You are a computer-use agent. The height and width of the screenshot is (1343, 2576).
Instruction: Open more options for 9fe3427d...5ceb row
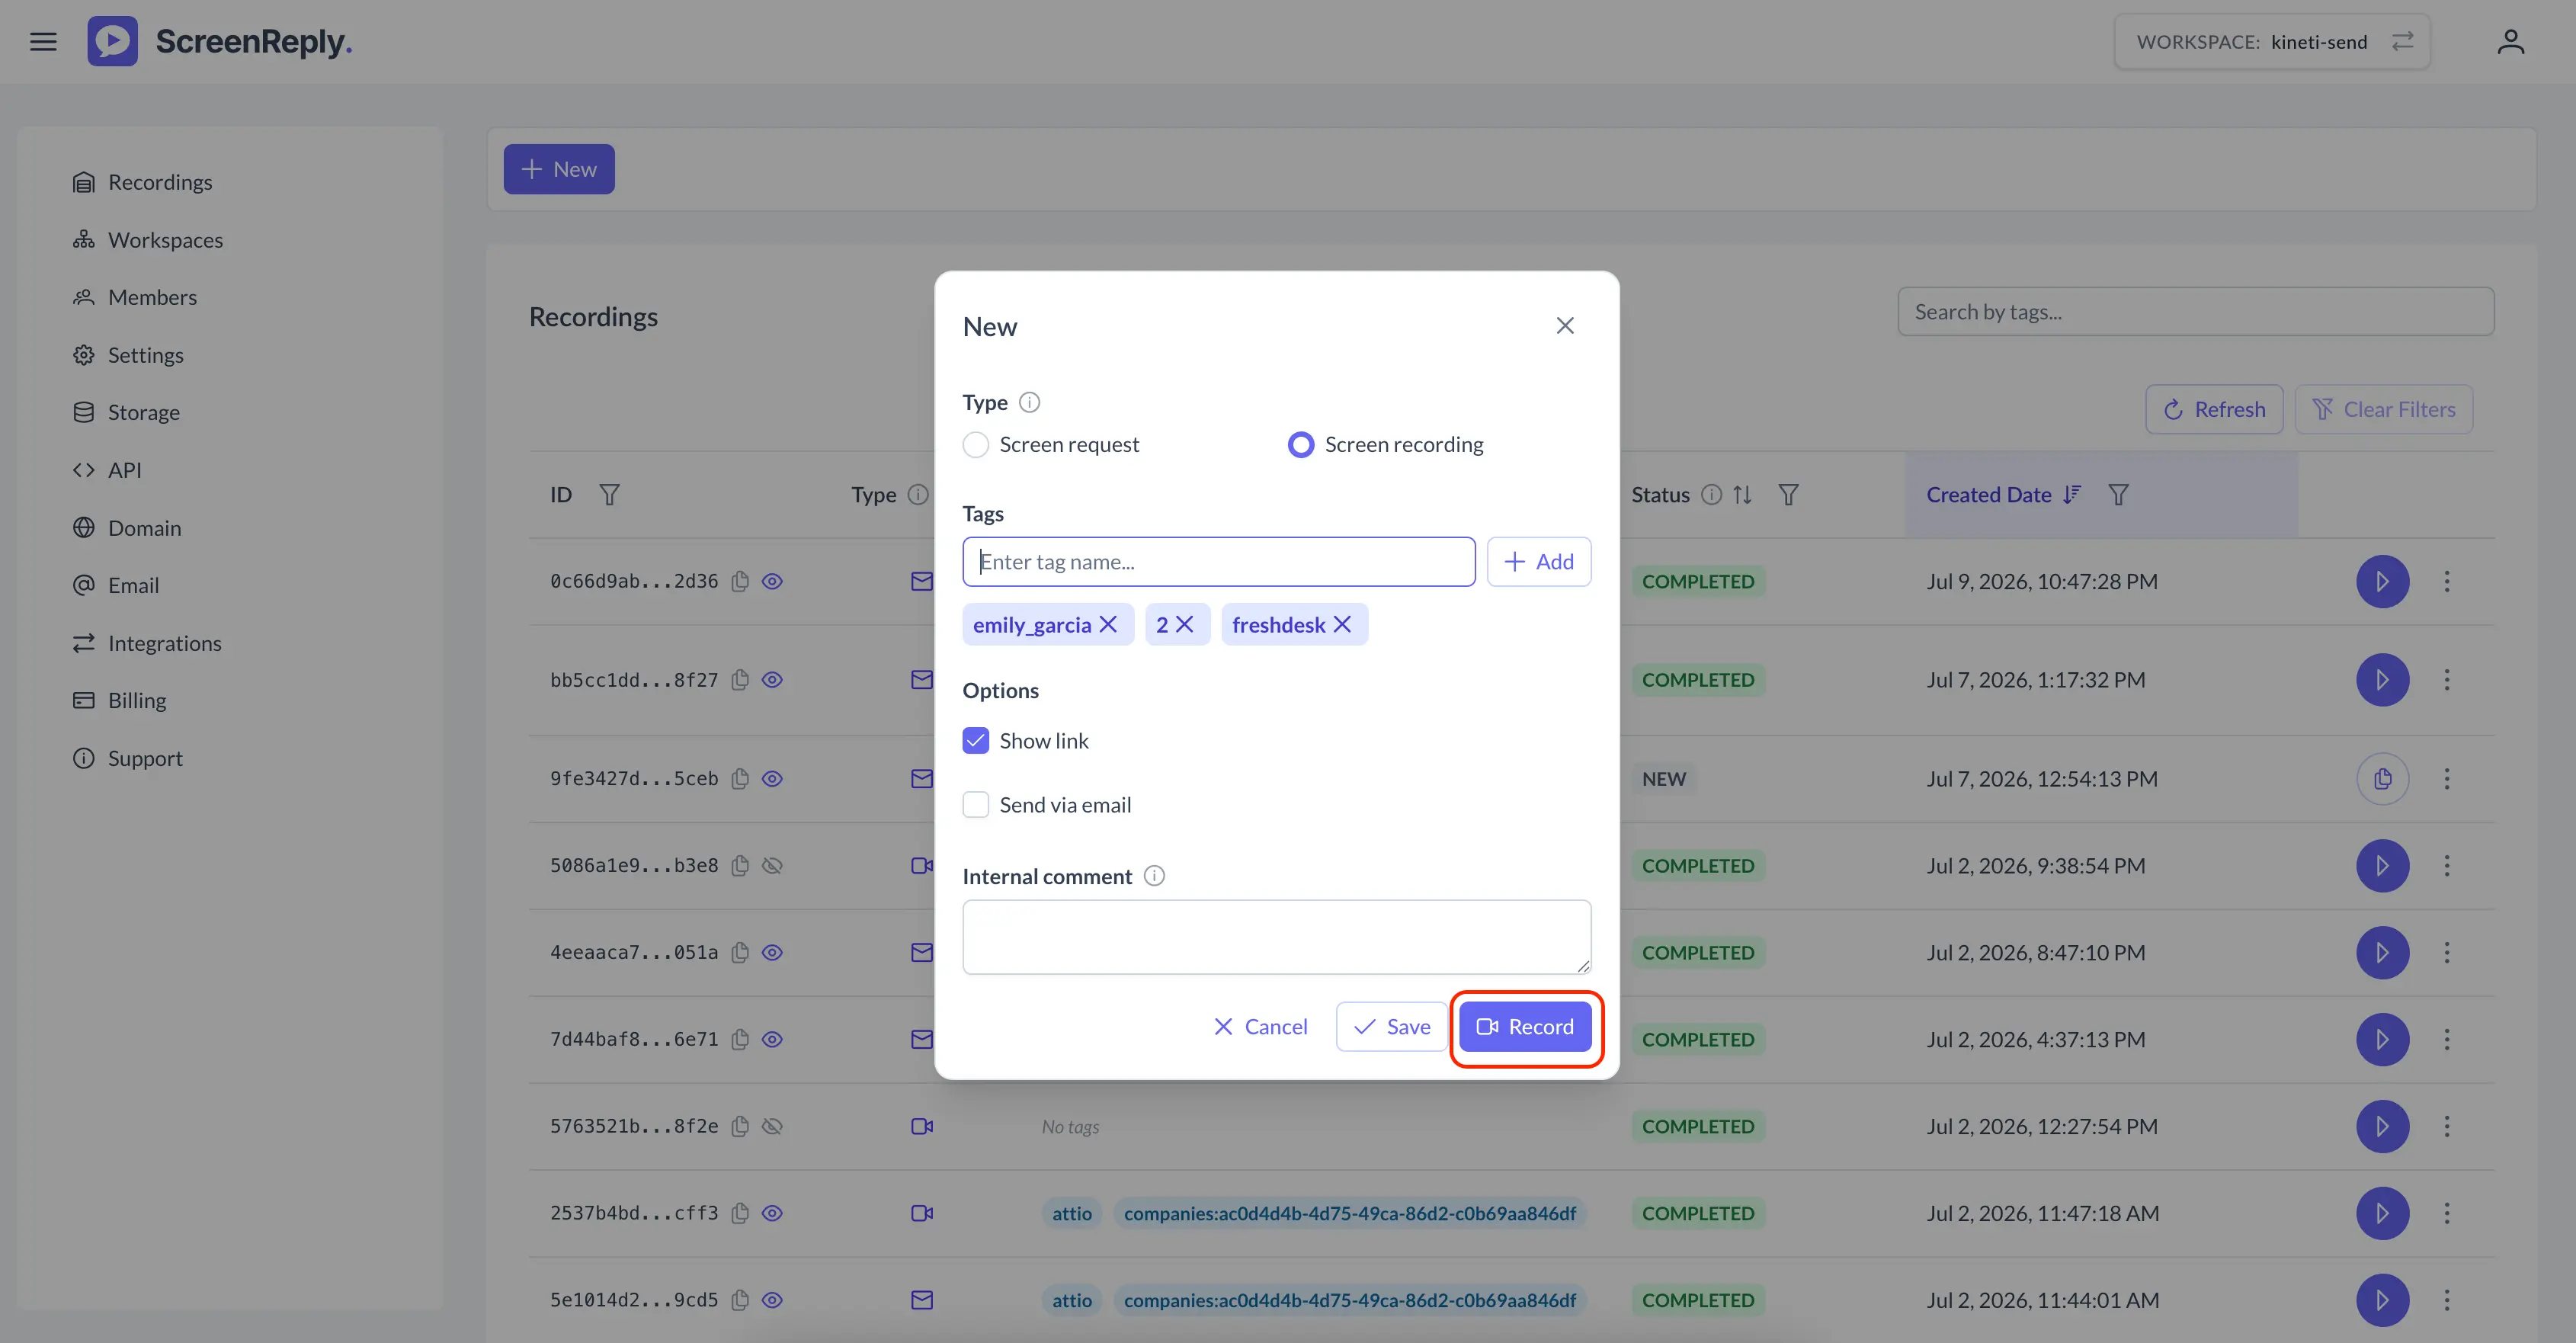click(x=2447, y=779)
